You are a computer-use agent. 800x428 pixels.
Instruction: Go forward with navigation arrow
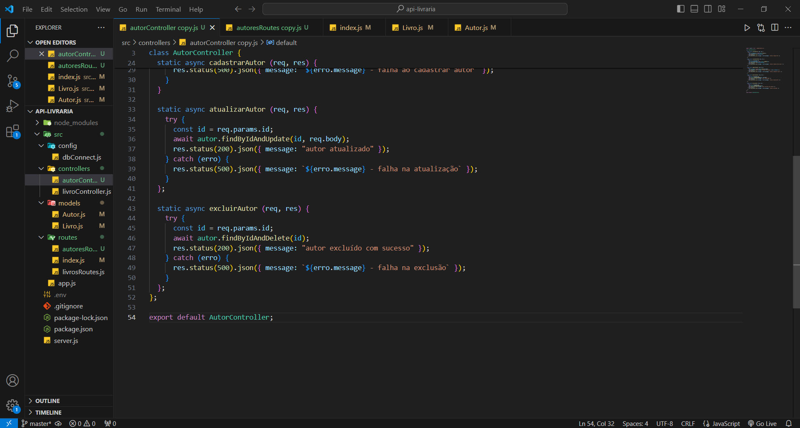(x=252, y=9)
